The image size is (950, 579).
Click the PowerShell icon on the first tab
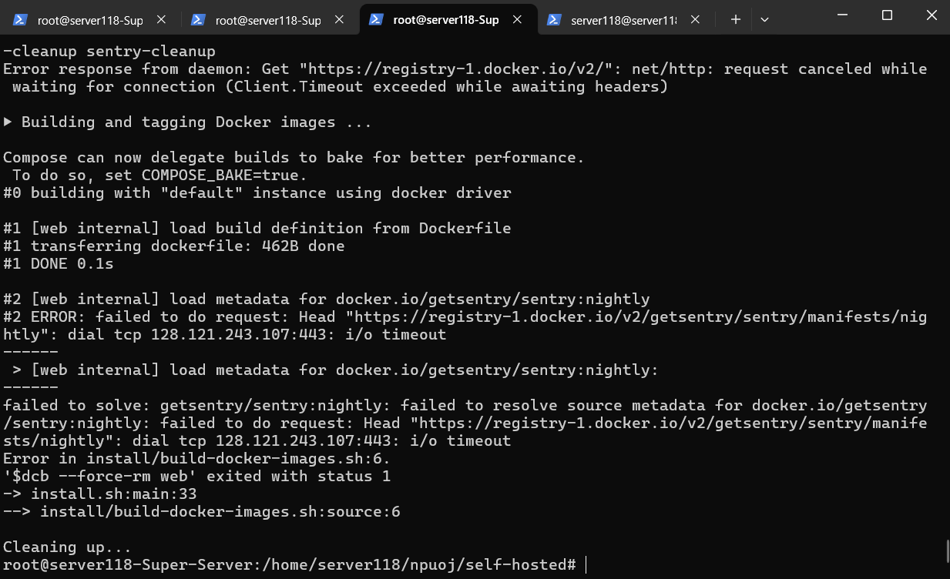(x=21, y=20)
